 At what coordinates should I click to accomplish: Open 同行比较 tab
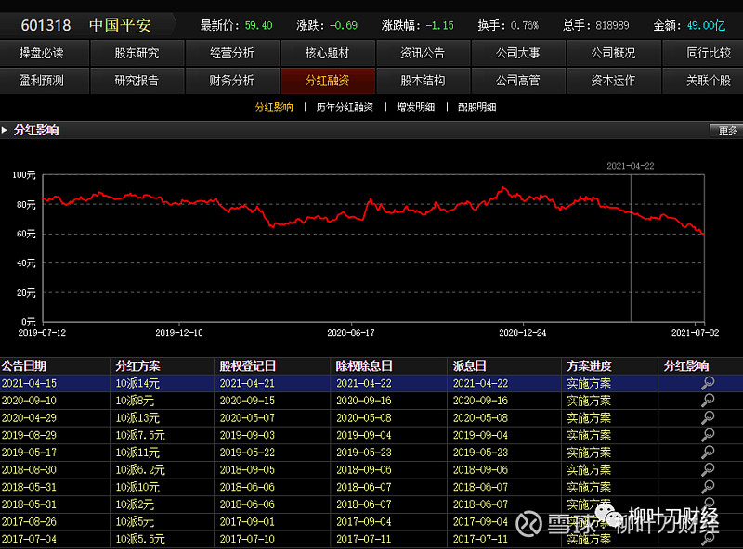(x=703, y=53)
